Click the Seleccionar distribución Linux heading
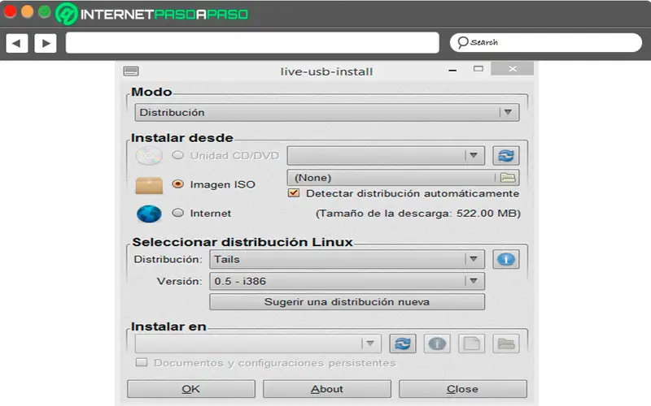This screenshot has width=651, height=406. (x=242, y=242)
